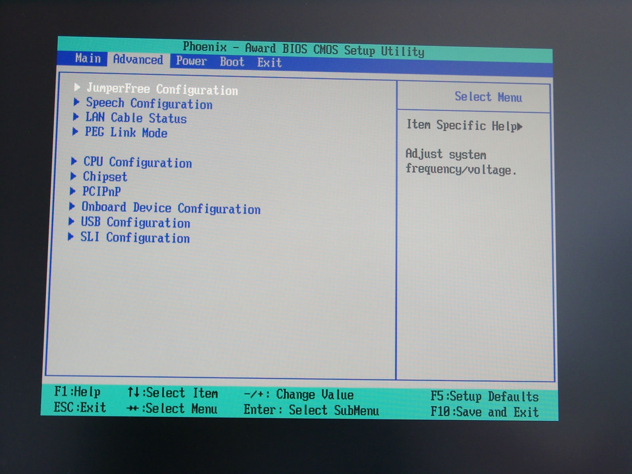
Task: Click the arrow beside PCIPnP
Action: coord(73,191)
